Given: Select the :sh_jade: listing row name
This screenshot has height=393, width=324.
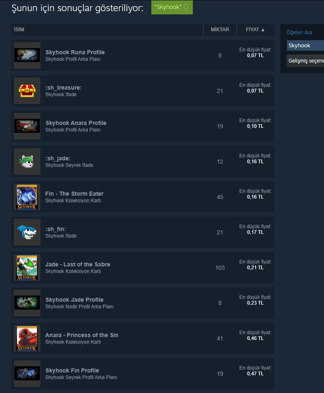Looking at the screenshot, I should coord(58,158).
